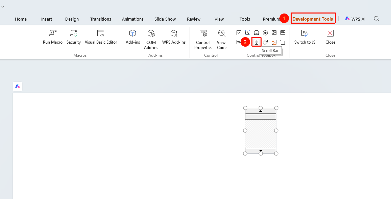Select the Animations tab
The image size is (391, 199).
[133, 19]
